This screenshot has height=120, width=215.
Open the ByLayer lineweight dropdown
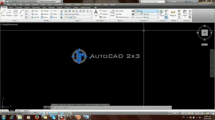pos(146,14)
